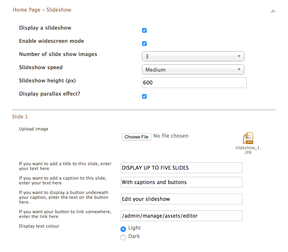Viewport: 288px width, 252px height.
Task: Click the Dark radio option label
Action: (x=134, y=236)
